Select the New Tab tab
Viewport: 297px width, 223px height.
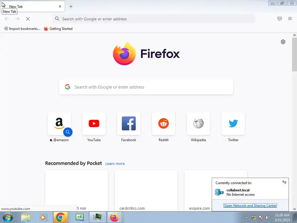(x=32, y=6)
